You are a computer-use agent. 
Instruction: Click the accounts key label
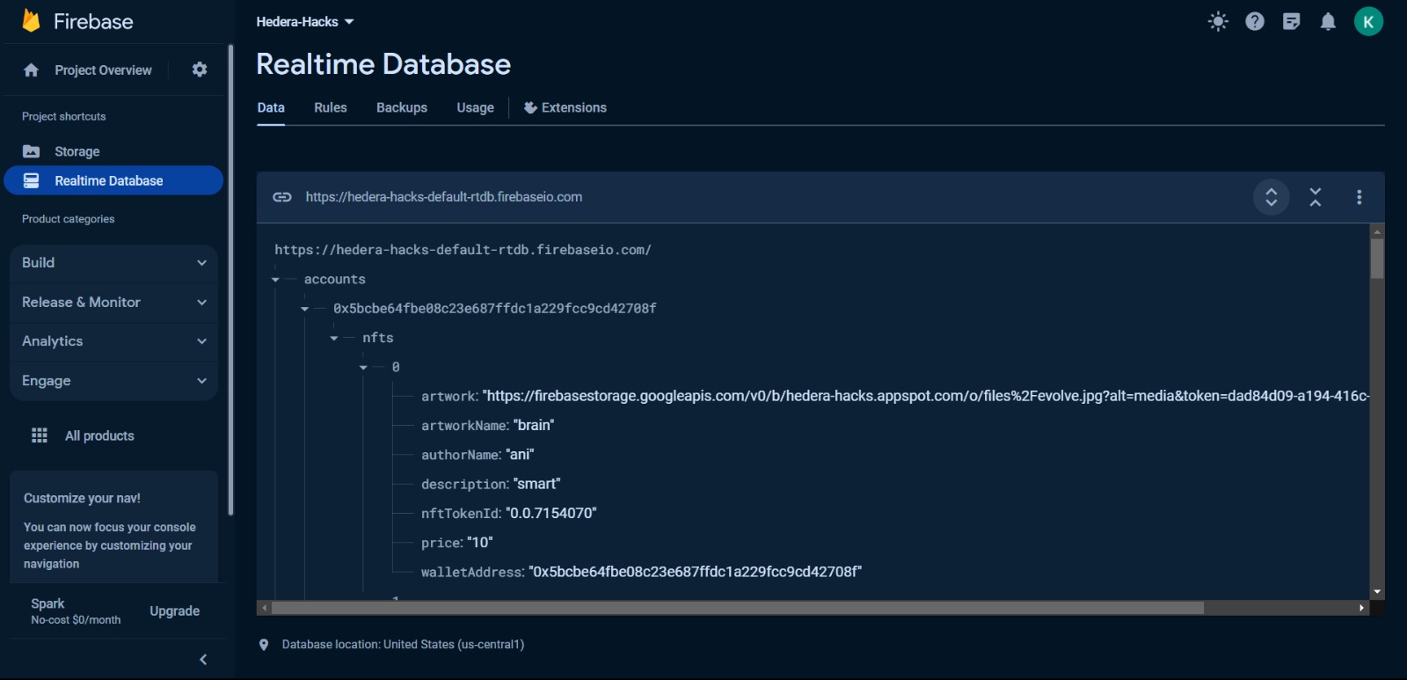[335, 280]
